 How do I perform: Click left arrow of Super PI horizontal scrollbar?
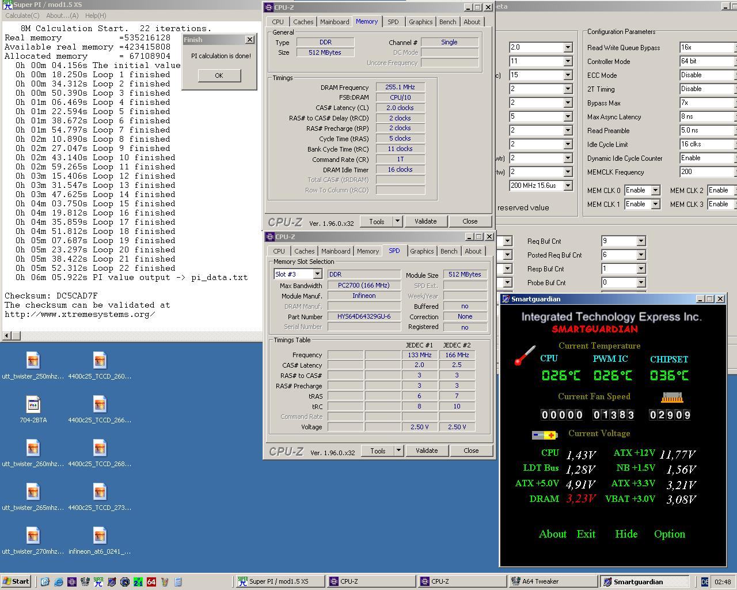[7, 335]
